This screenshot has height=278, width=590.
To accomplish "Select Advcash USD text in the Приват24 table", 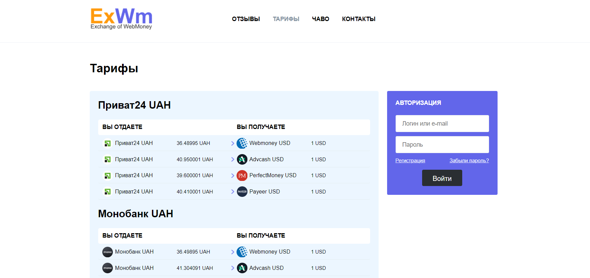I will [x=266, y=159].
